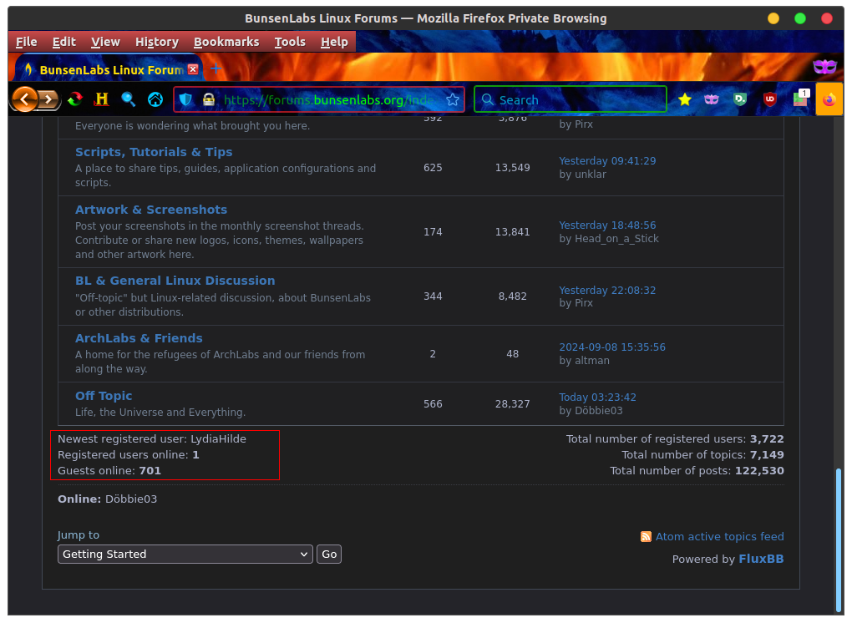Reload the page with red-green arrows icon
Viewport: 852px width, 623px height.
click(75, 99)
